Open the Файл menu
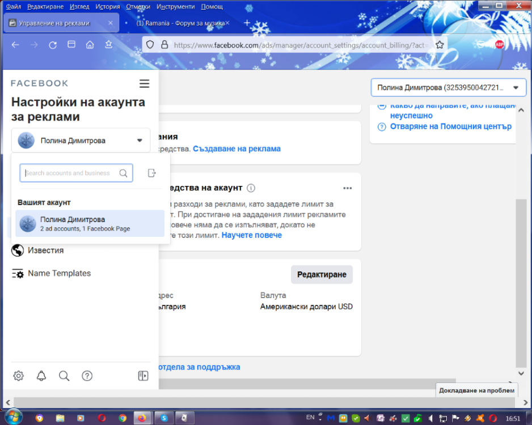Image resolution: width=532 pixels, height=425 pixels. pyautogui.click(x=14, y=6)
